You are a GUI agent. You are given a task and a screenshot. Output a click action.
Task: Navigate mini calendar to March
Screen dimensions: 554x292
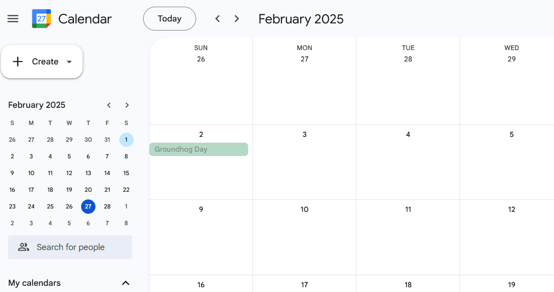pos(127,105)
